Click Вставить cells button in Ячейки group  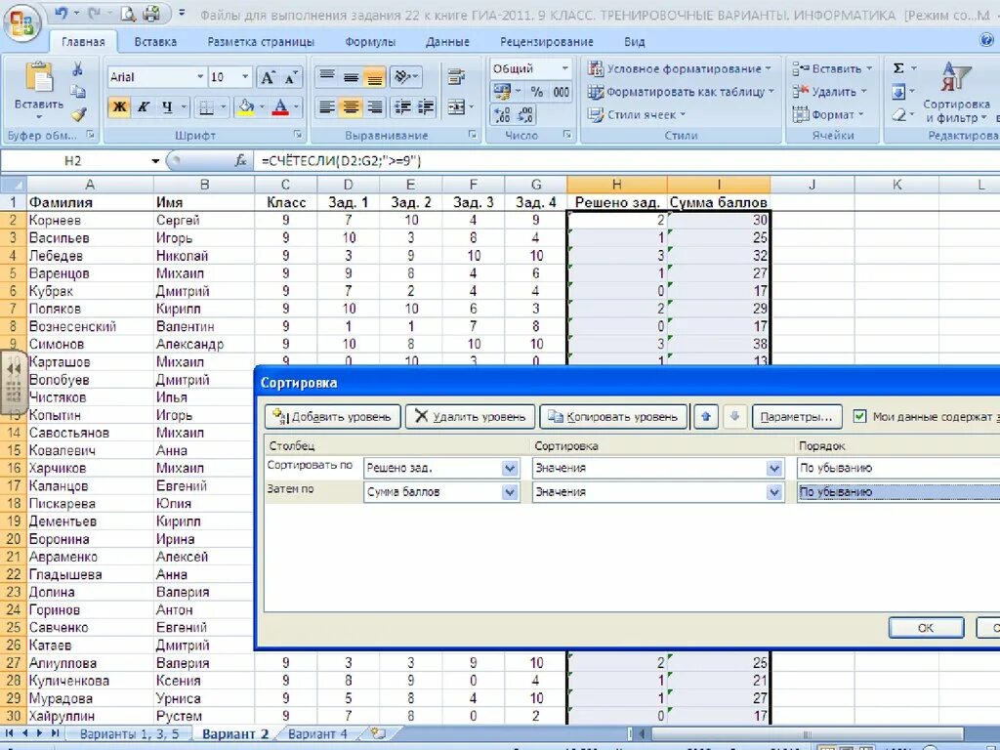point(832,68)
